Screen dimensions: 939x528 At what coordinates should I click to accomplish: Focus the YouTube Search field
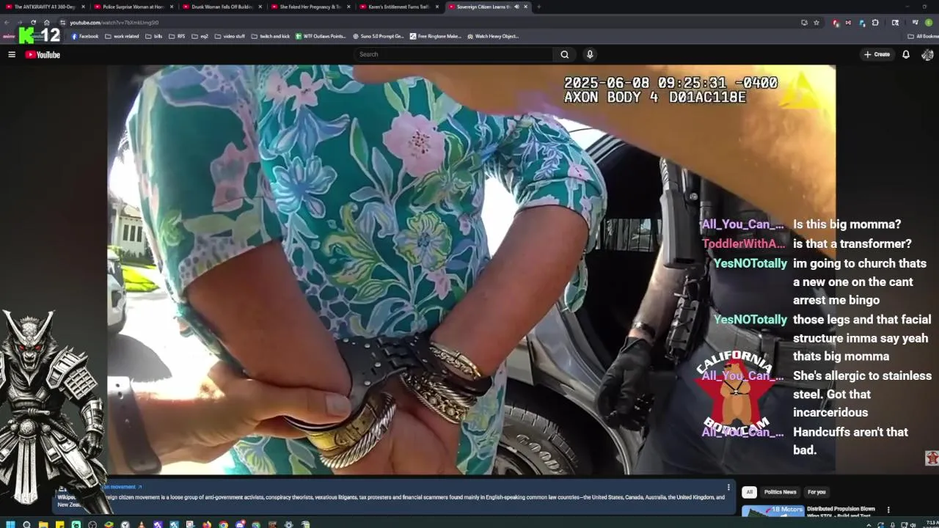(453, 54)
